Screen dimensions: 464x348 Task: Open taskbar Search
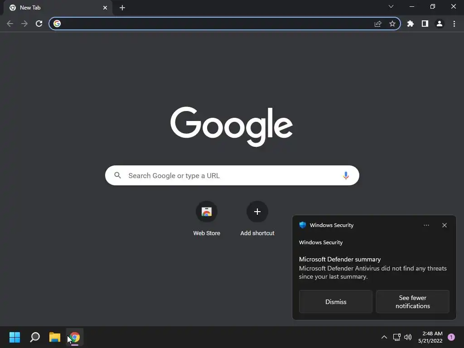pos(35,337)
